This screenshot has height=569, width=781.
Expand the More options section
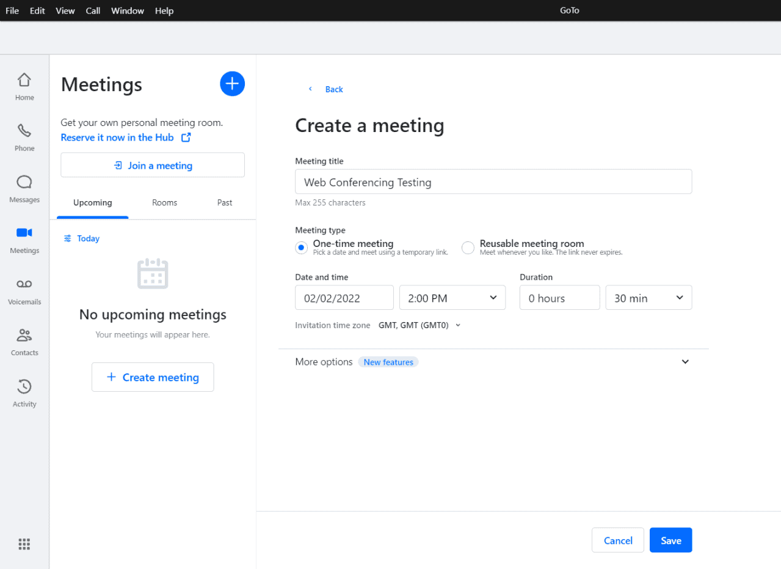[685, 361]
